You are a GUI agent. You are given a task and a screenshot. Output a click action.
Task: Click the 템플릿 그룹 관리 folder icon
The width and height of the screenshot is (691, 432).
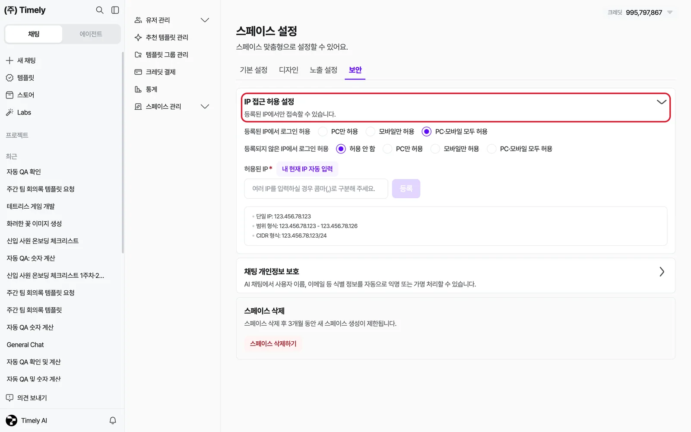[x=138, y=54]
